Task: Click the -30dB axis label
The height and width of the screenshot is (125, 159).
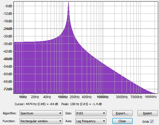Action: [x=8, y=36]
